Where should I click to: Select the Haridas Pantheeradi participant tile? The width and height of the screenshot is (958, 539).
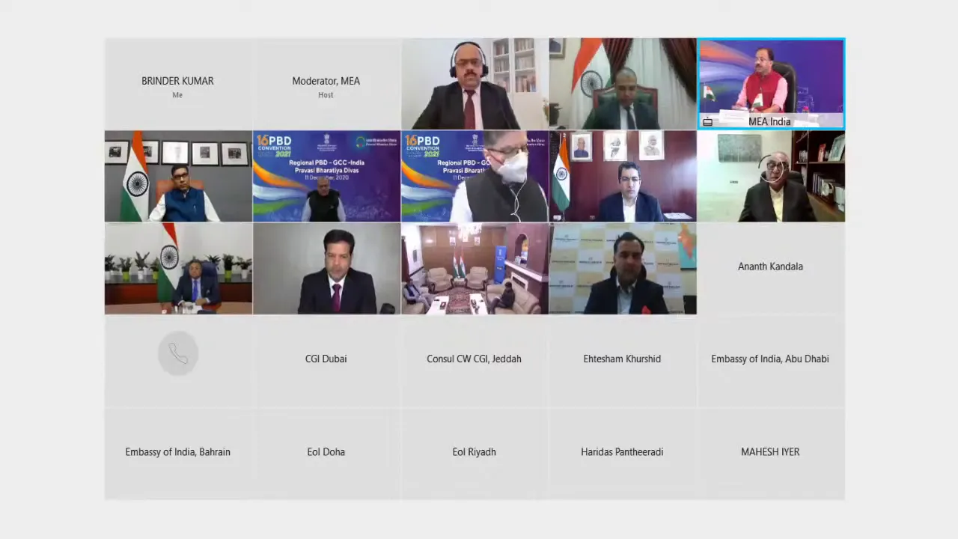click(623, 454)
